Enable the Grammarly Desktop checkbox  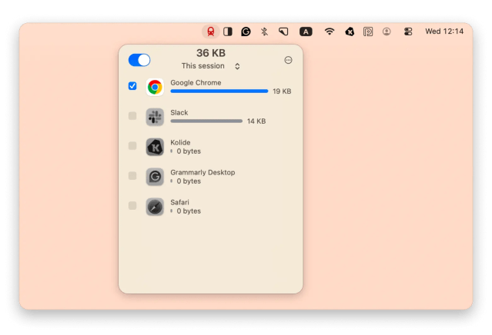[x=132, y=176]
